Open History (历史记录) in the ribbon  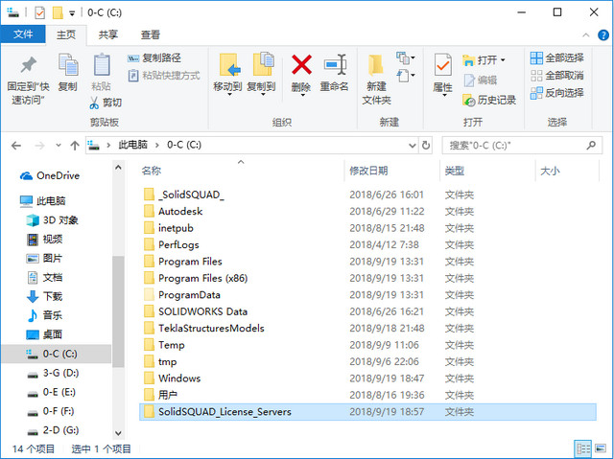tap(489, 100)
